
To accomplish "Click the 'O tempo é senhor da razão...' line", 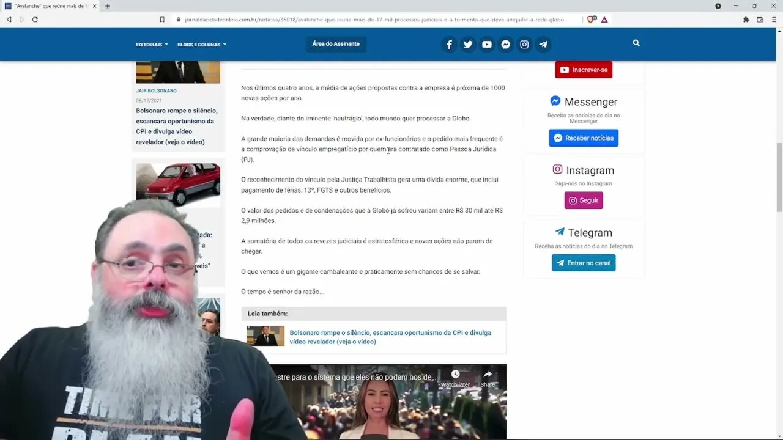I will pos(283,291).
